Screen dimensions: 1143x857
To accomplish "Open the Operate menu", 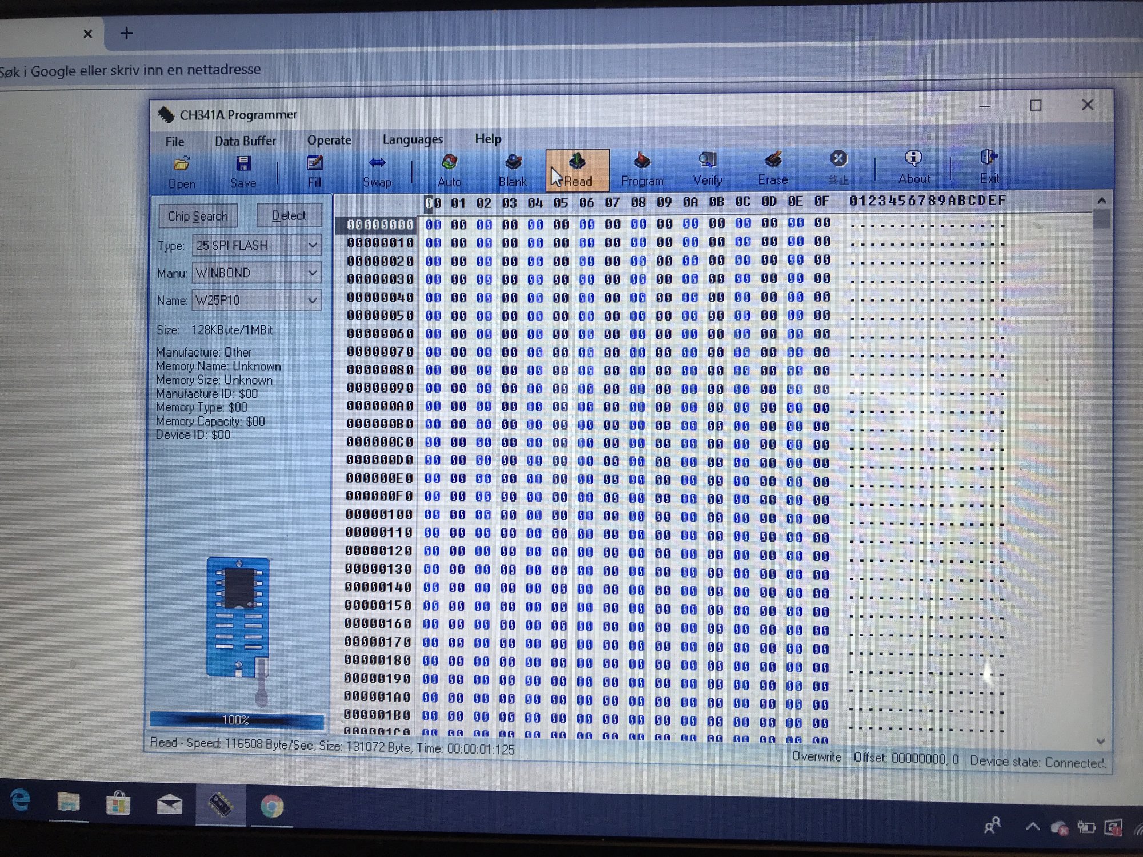I will 329,140.
